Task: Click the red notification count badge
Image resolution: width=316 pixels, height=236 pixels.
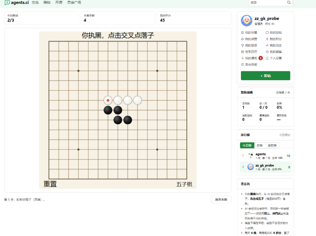Action: click(260, 58)
